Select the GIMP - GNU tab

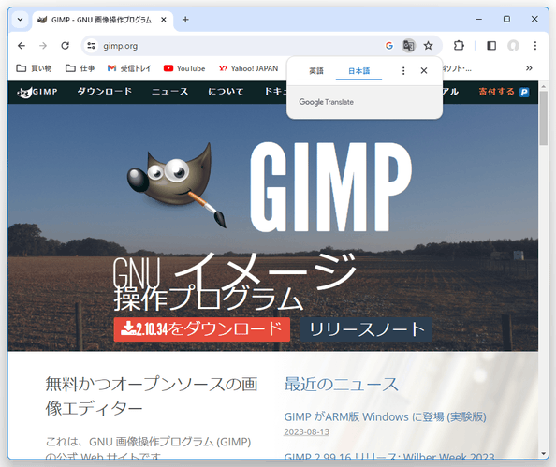(101, 20)
